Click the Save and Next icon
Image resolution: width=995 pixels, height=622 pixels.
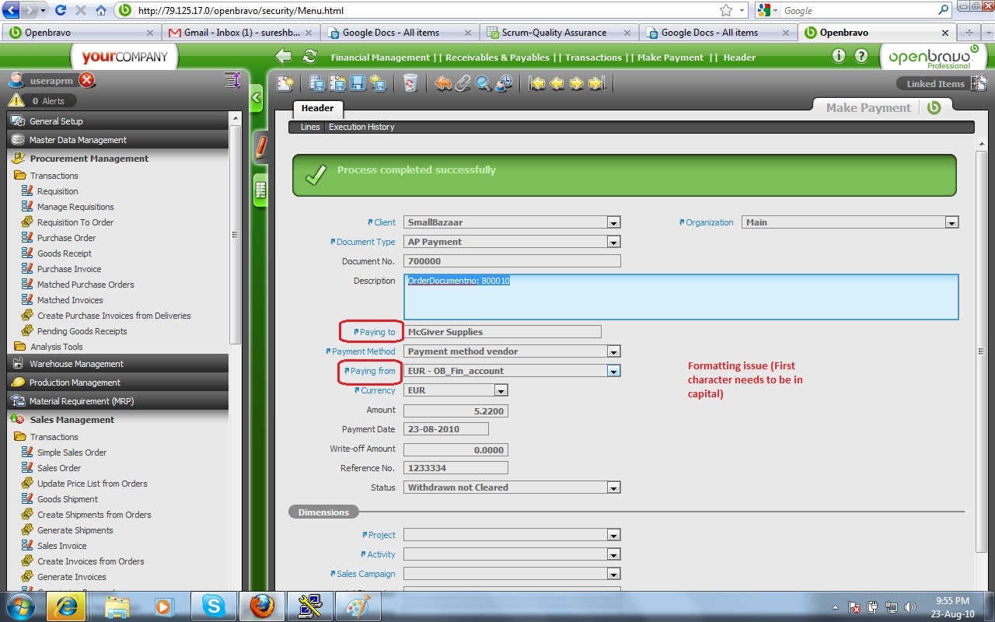pyautogui.click(x=378, y=83)
